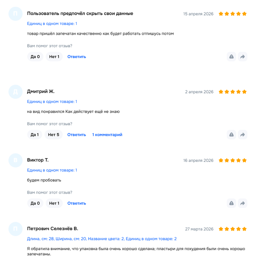Reply to the hidden-user review via "Ответить"
Image resolution: width=264 pixels, height=258 pixels.
pos(77,57)
